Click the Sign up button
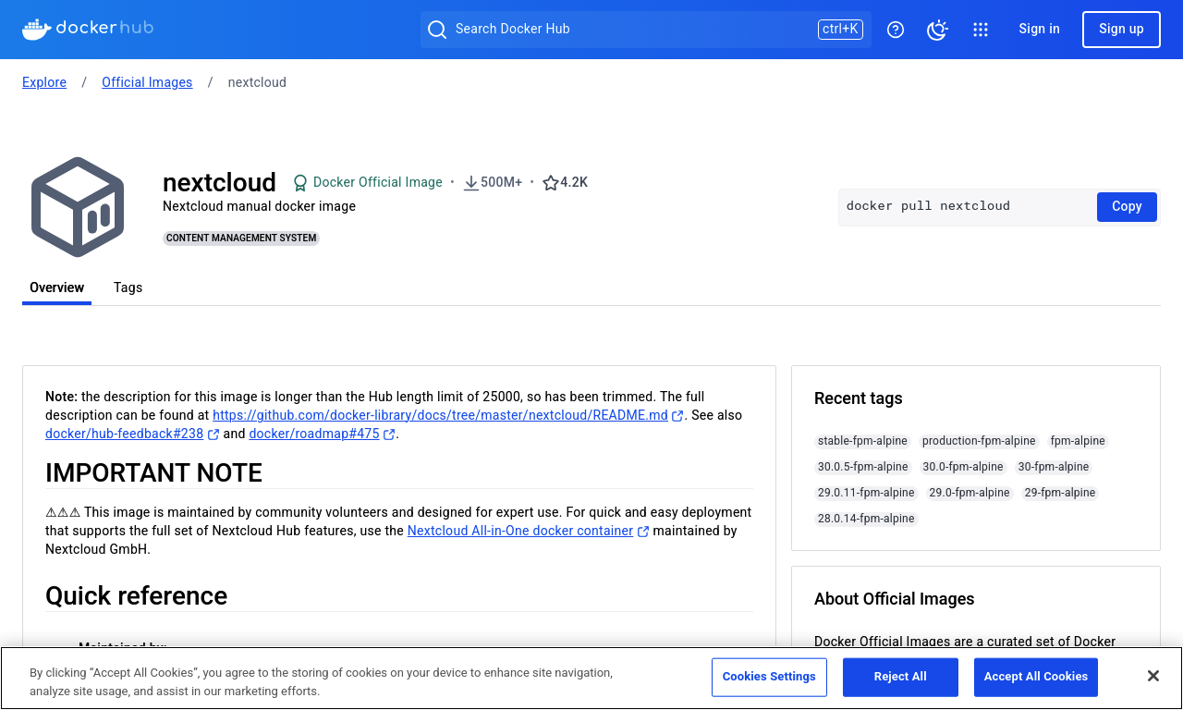The image size is (1183, 710). pos(1121,30)
